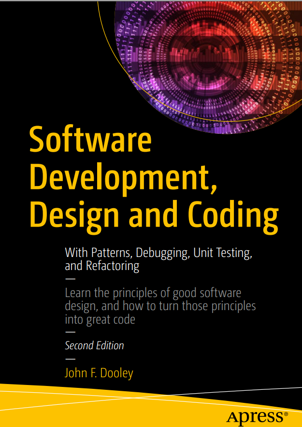302x427 pixels.
Task: Select the "design, and how to turn" line
Action: [121, 306]
